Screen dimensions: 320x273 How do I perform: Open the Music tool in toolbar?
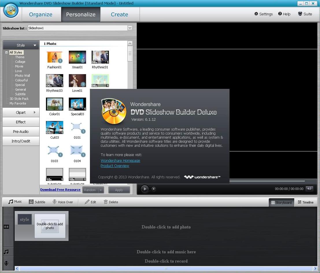pyautogui.click(x=15, y=202)
